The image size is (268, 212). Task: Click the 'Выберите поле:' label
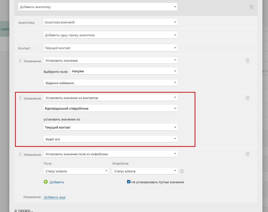(x=56, y=72)
